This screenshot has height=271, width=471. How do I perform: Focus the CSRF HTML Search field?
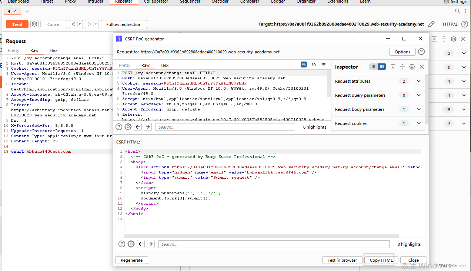(274, 244)
